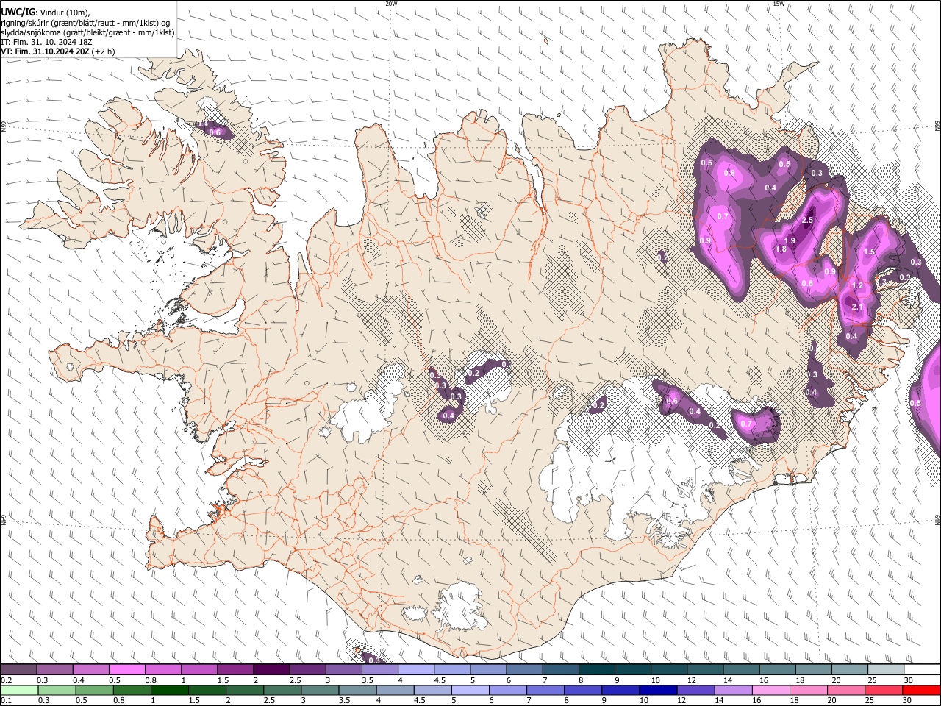Click top-row legend swatch between 3.5 and 4
Image resolution: width=941 pixels, height=706 pixels.
[380, 670]
